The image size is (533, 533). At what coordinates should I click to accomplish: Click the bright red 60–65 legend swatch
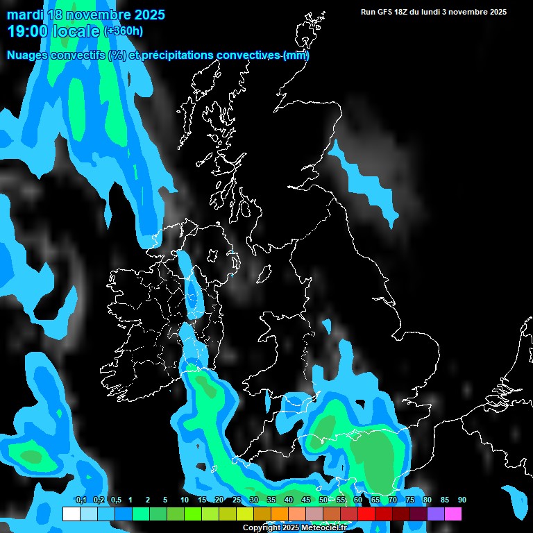coord(366,514)
